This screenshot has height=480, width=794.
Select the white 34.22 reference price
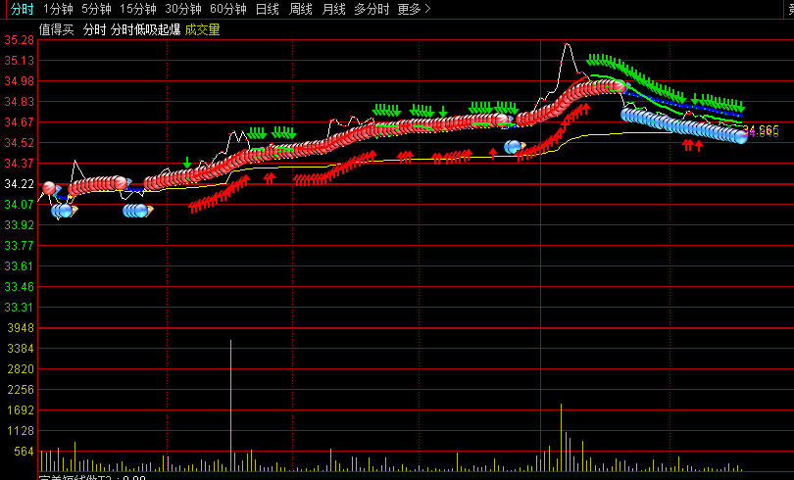click(19, 184)
